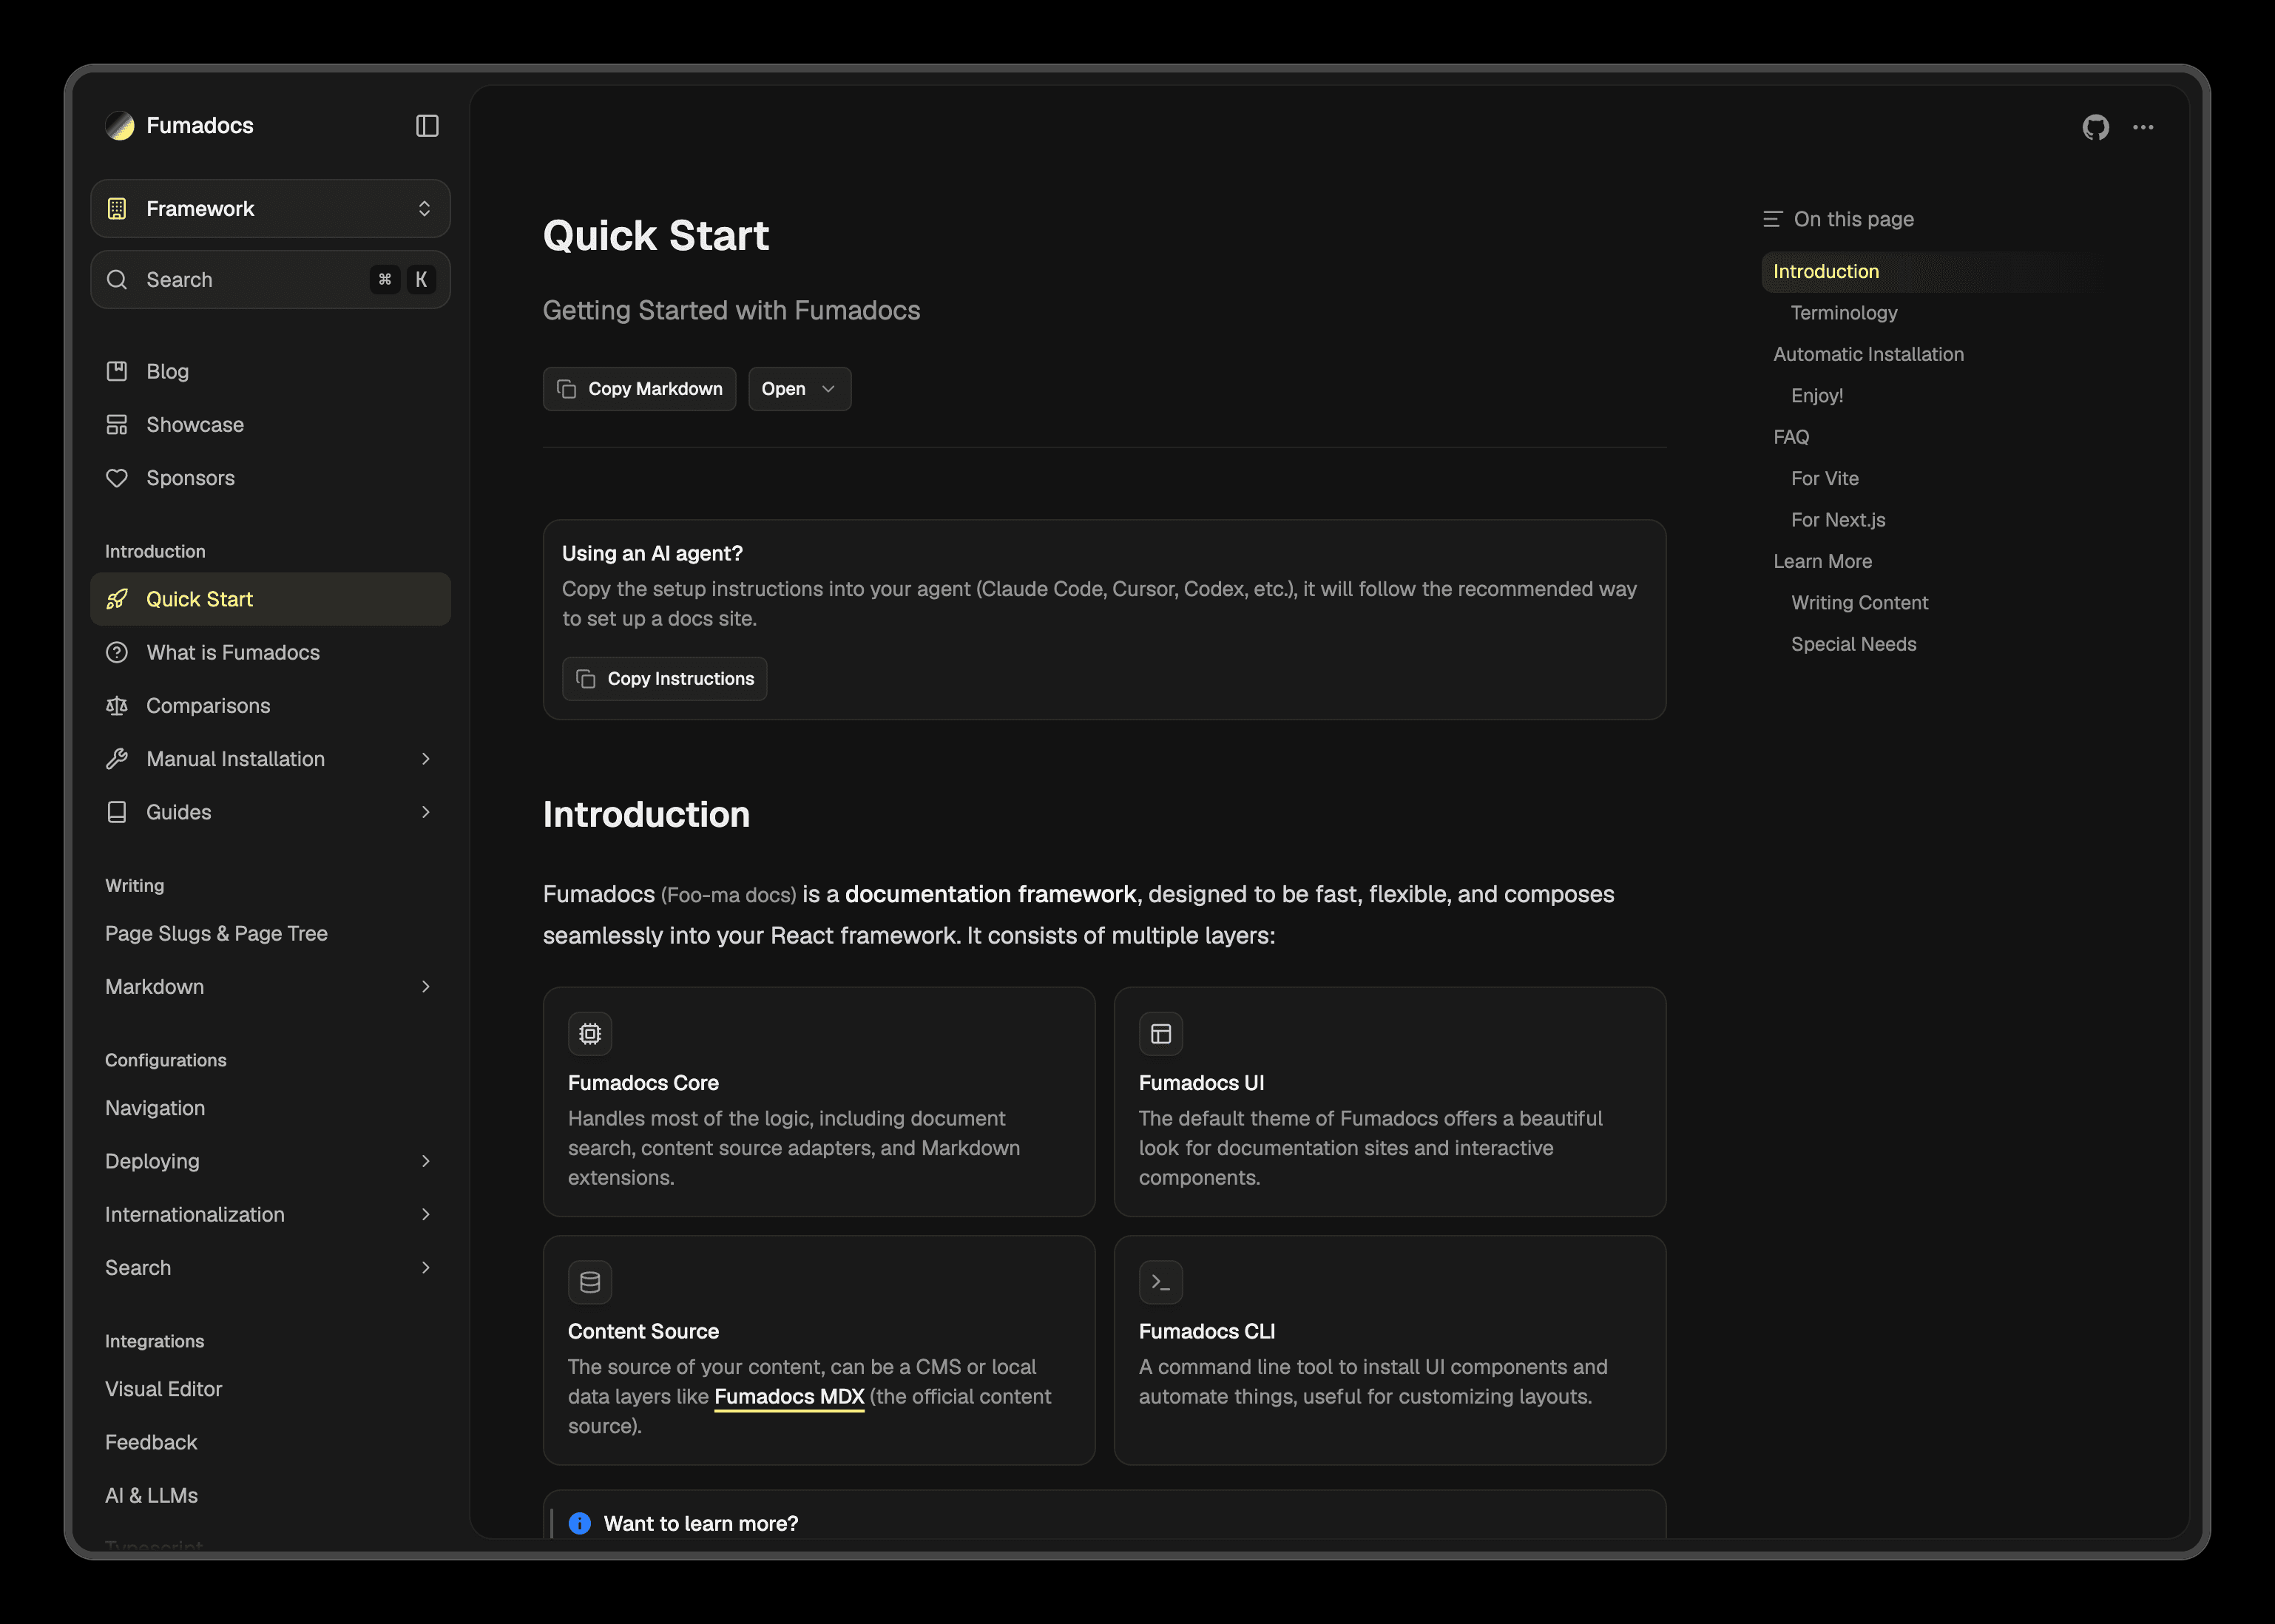Follow the Fumadocs MDX link
The height and width of the screenshot is (1624, 2275).
click(x=789, y=1396)
